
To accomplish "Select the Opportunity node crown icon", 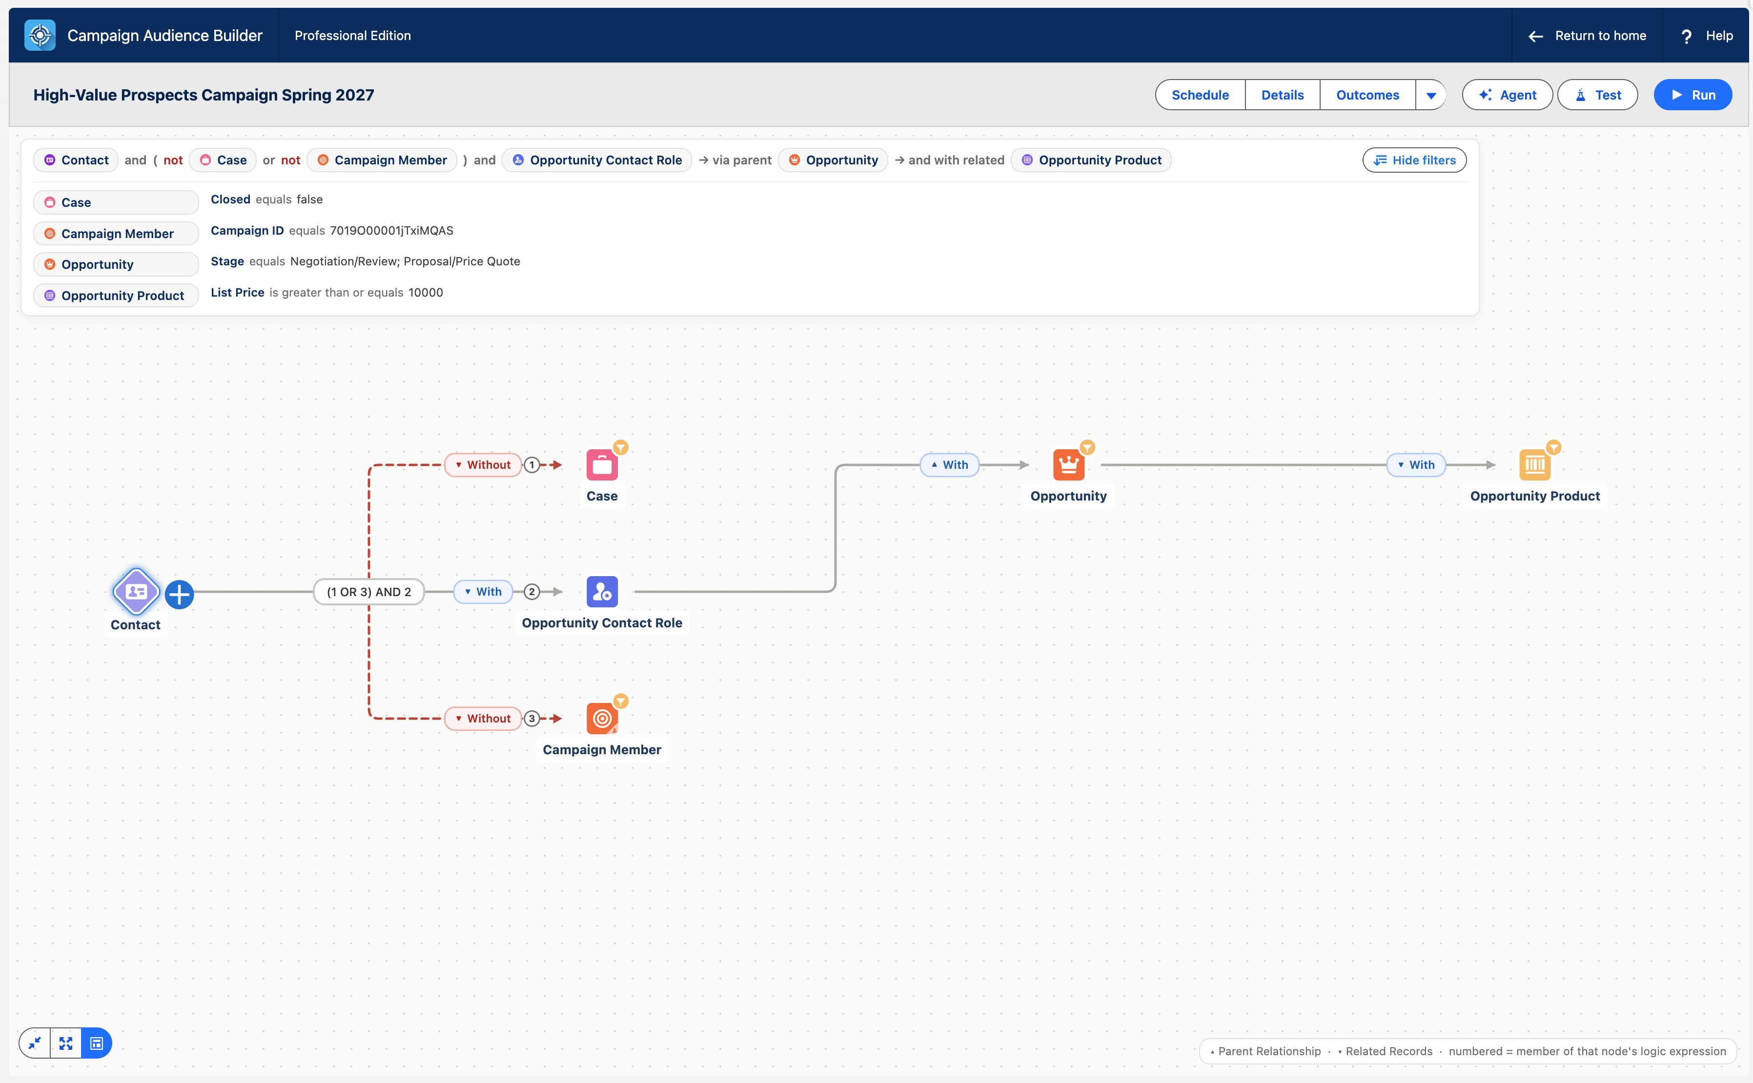I will [x=1068, y=465].
